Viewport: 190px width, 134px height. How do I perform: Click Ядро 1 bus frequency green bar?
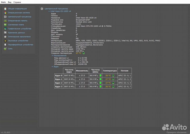tap(101, 79)
